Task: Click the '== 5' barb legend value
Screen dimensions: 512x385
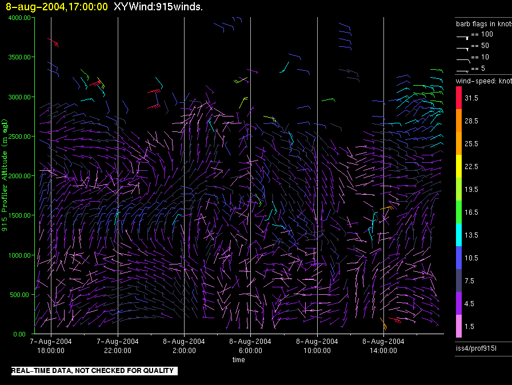Action: [478, 69]
